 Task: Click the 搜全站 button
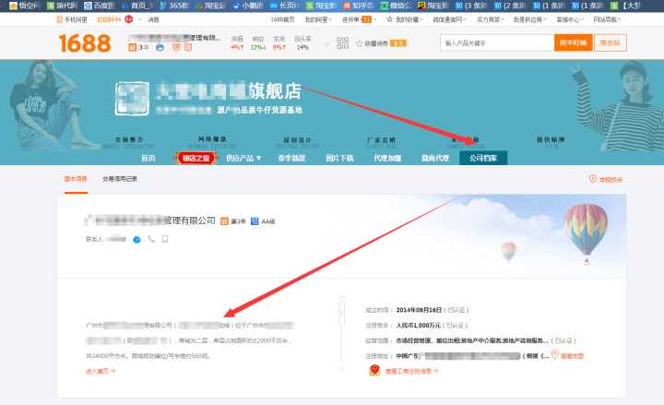click(x=611, y=42)
